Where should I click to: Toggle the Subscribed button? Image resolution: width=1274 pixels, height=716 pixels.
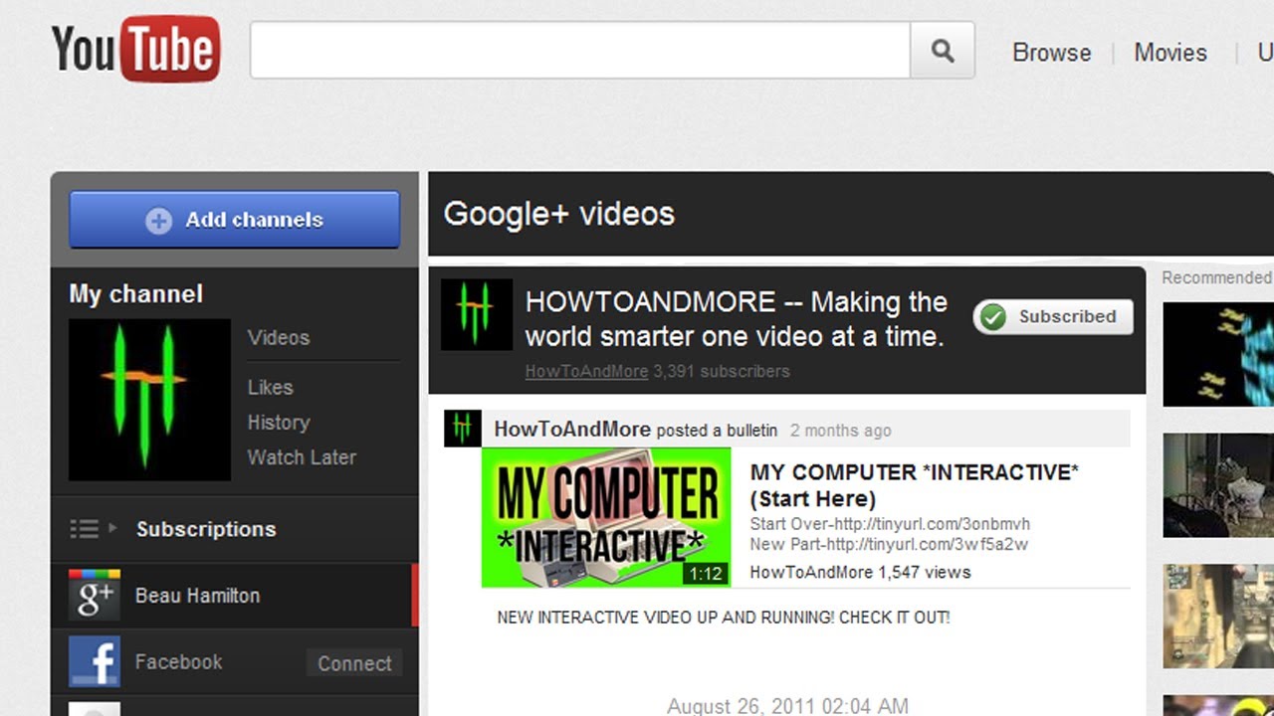tap(1053, 317)
